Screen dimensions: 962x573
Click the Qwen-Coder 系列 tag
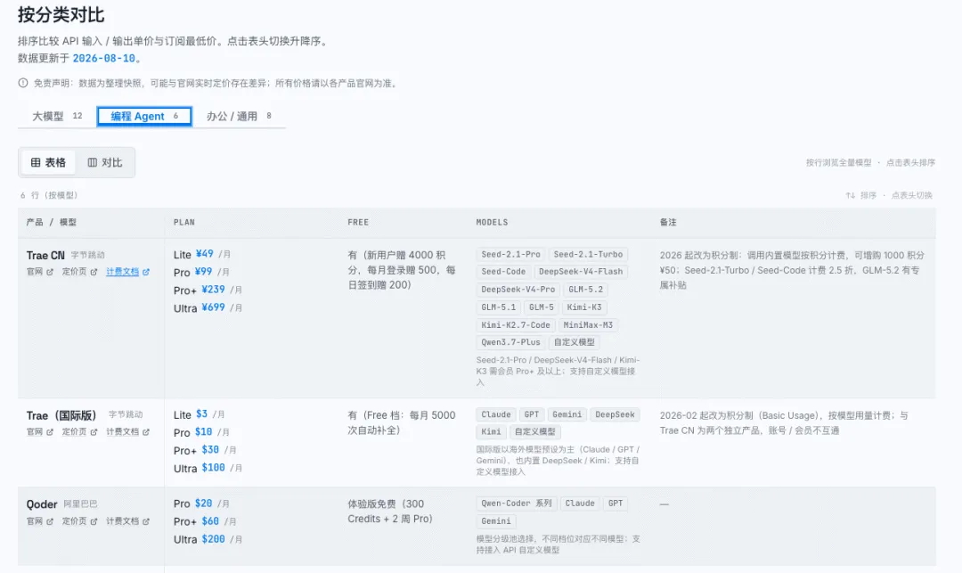point(516,503)
